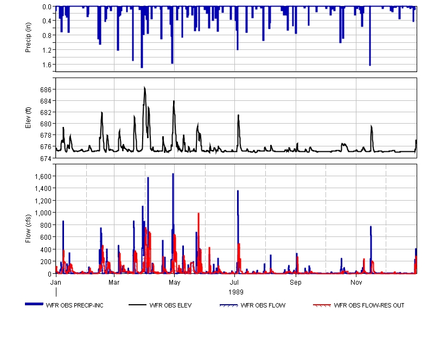
Task: Select the "686" elevation tick label
Action: pyautogui.click(x=46, y=89)
